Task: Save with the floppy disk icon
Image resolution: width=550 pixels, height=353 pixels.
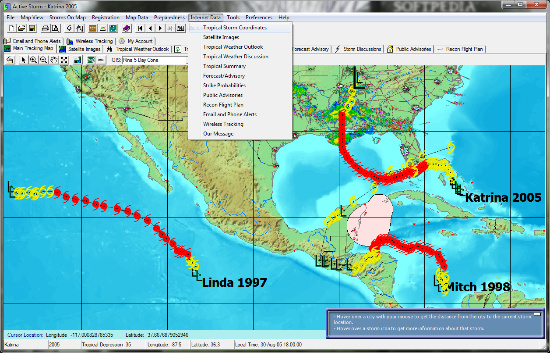Action: point(32,29)
